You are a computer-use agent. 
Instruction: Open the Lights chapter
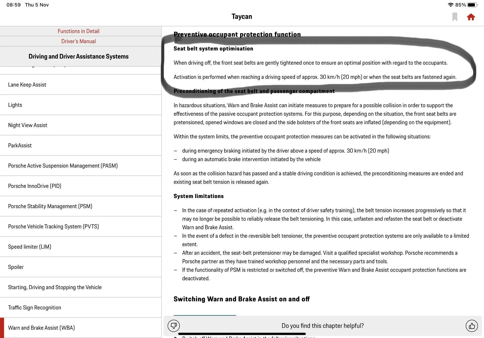(81, 105)
